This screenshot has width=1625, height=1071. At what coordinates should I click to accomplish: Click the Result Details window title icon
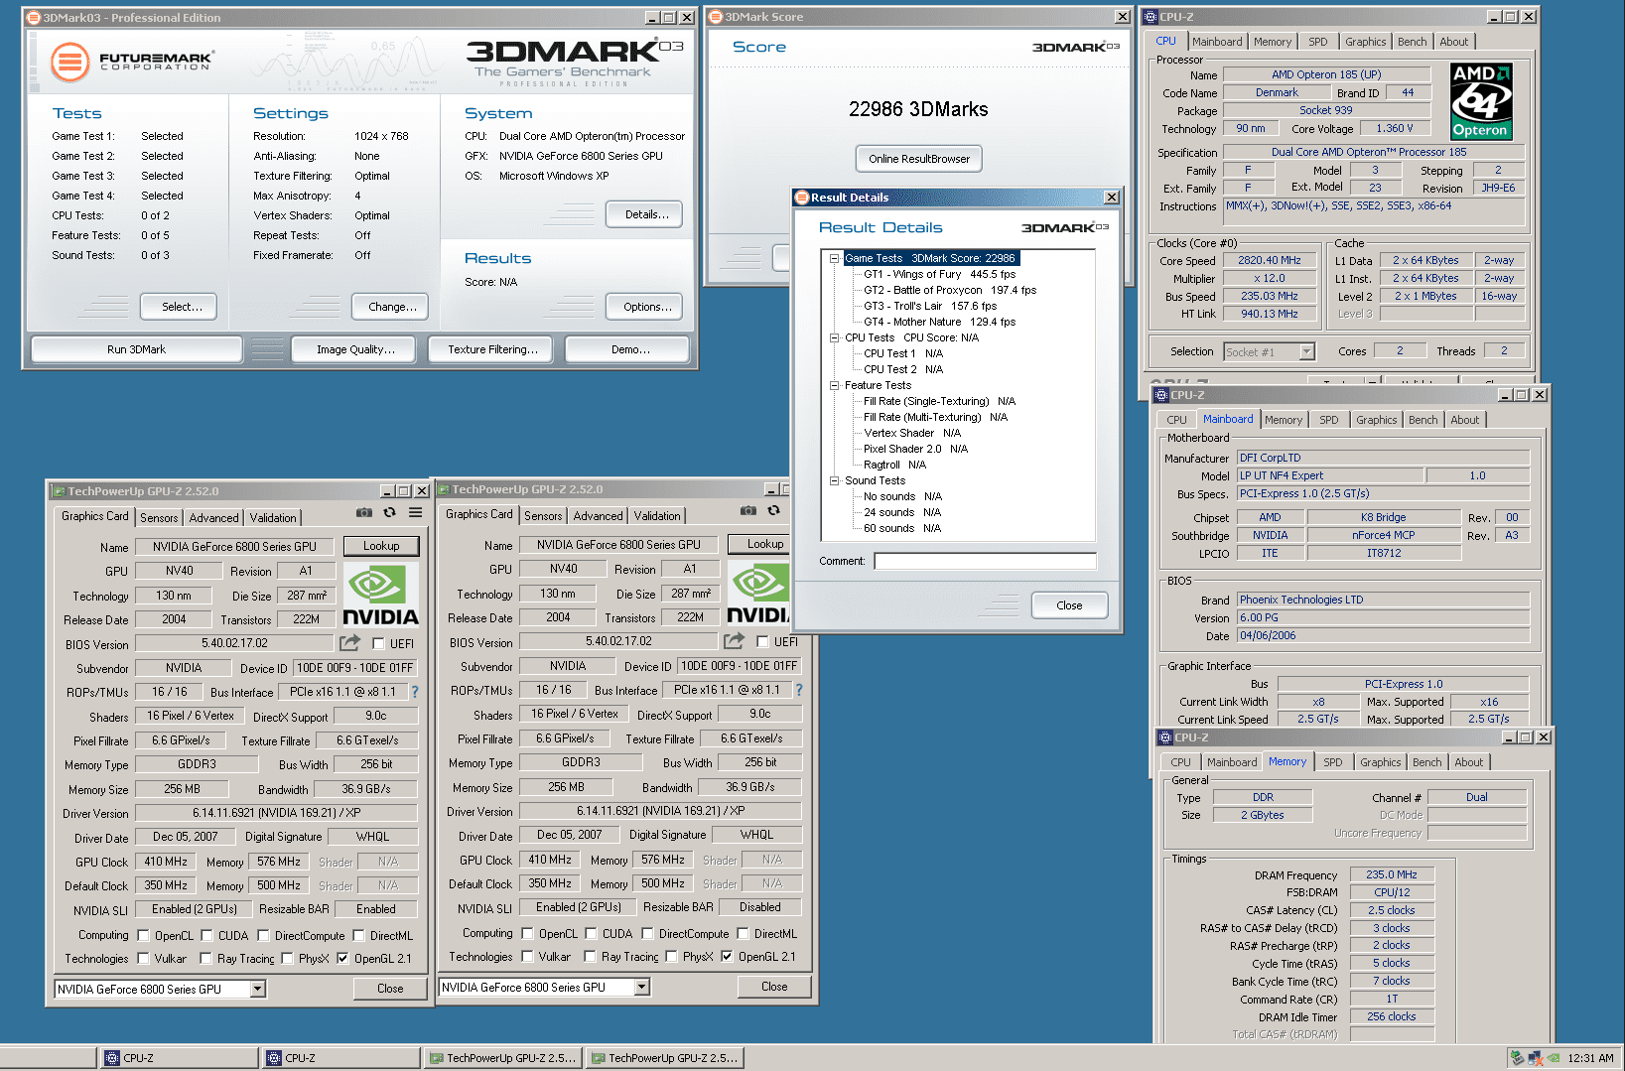[802, 198]
